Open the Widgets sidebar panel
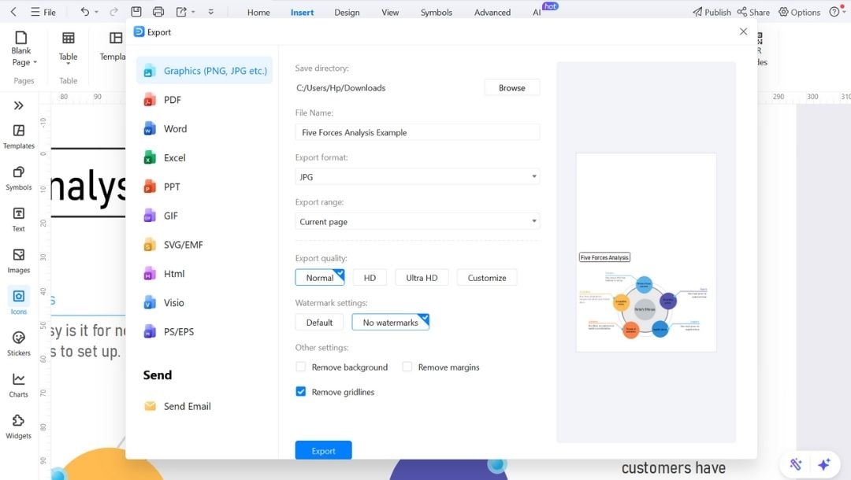 point(18,427)
